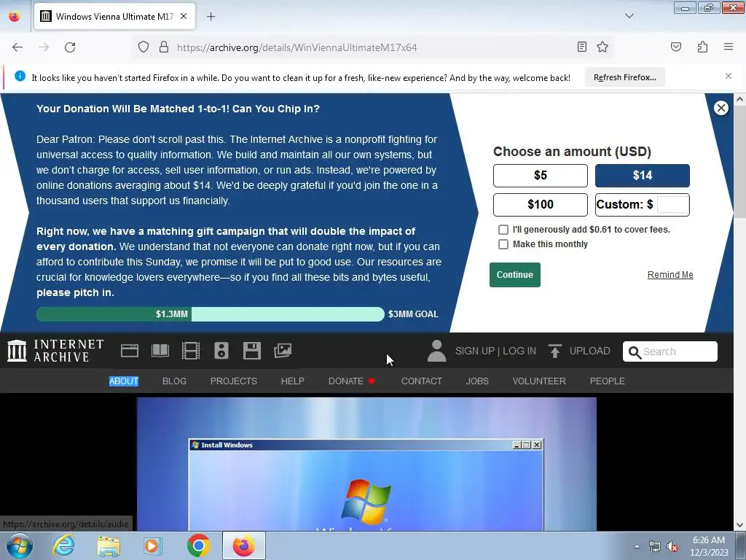Image resolution: width=746 pixels, height=560 pixels.
Task: Go back with browser back arrow
Action: click(x=17, y=47)
